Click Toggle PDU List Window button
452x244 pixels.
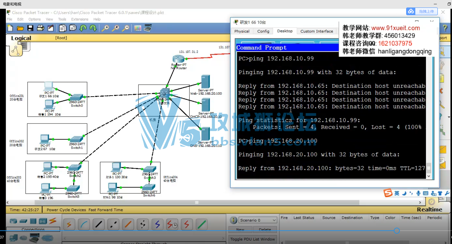(252, 239)
